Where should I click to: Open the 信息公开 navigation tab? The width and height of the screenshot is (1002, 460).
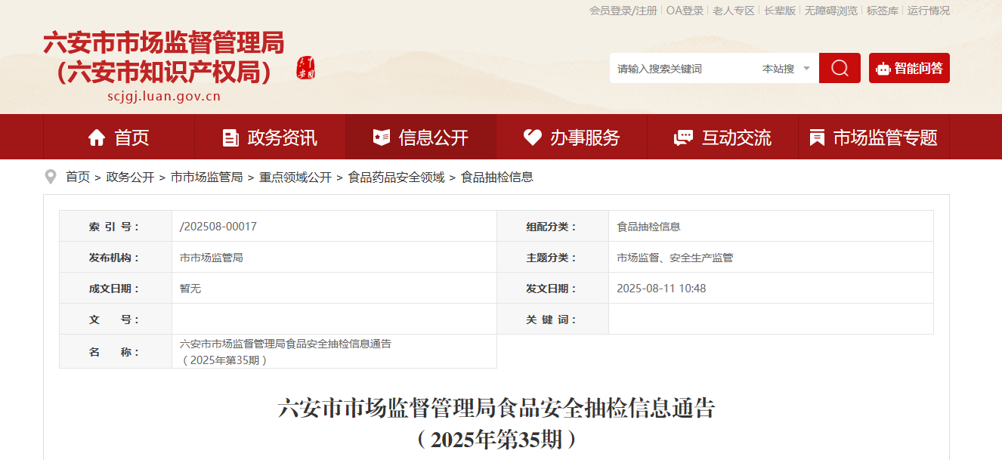pyautogui.click(x=421, y=137)
